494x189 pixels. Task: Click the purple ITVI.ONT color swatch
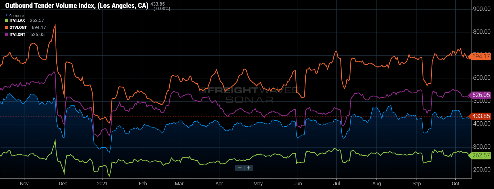[7, 34]
